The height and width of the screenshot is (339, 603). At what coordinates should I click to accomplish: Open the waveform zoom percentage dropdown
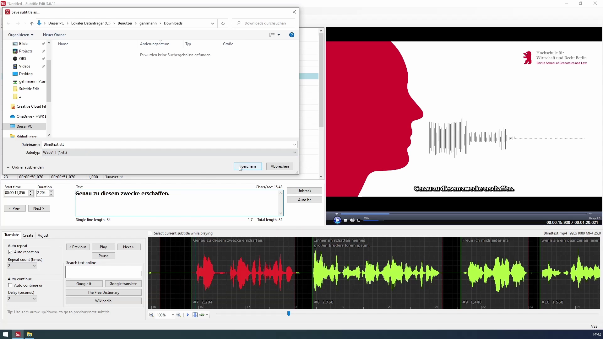173,315
